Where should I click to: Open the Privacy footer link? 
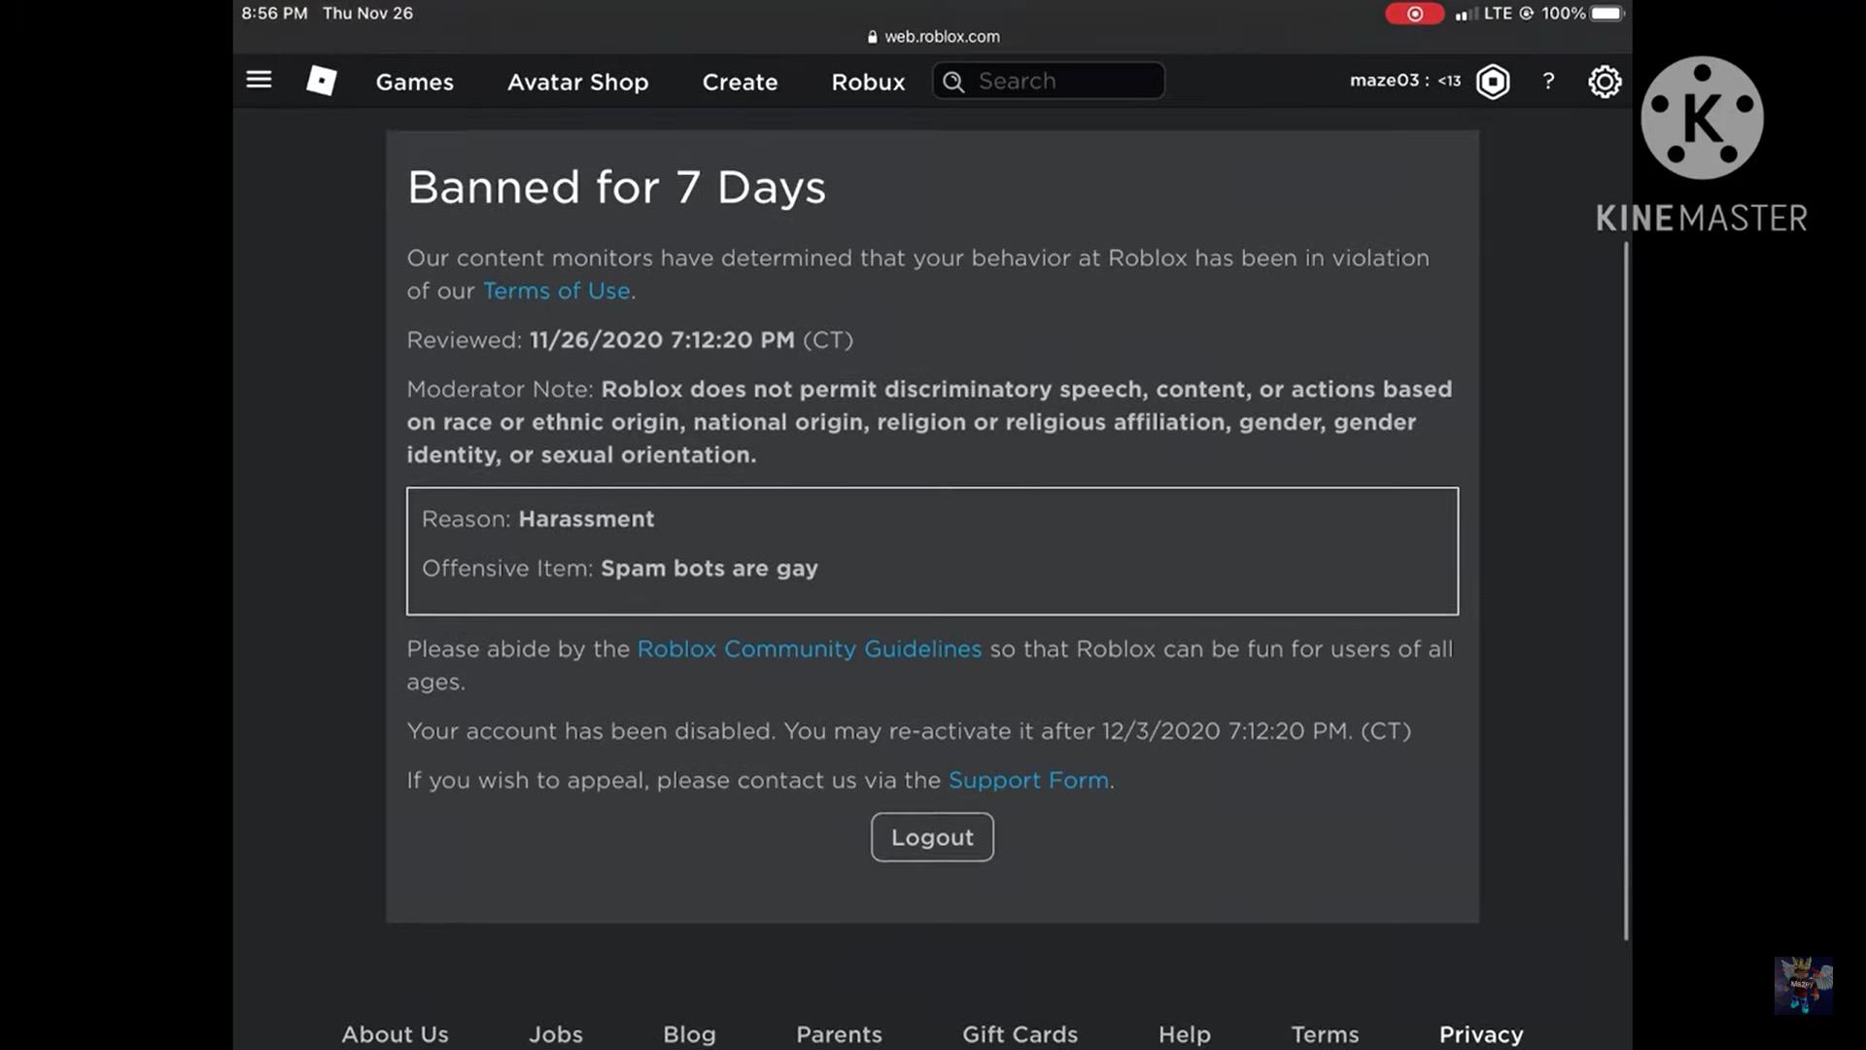[1481, 1034]
